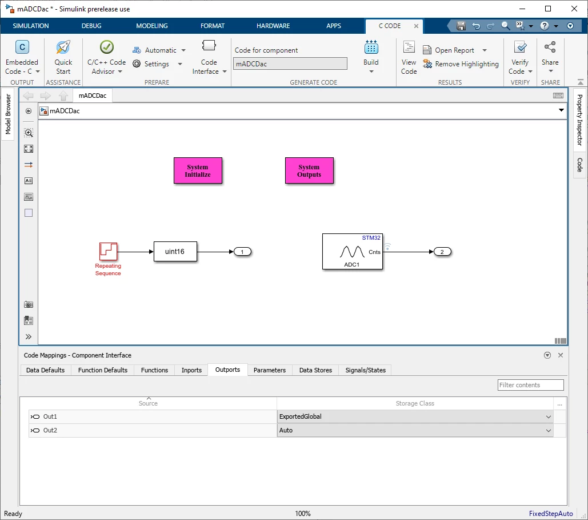Open the MODELING ribbon tab

[x=152, y=26]
